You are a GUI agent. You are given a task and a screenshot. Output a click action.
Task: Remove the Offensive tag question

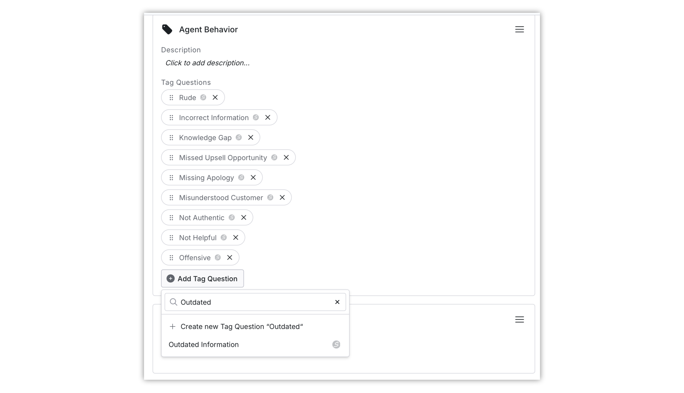pyautogui.click(x=229, y=257)
